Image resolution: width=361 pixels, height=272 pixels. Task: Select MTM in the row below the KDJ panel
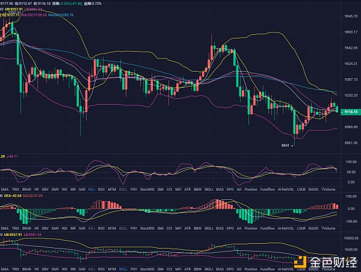coord(112,190)
